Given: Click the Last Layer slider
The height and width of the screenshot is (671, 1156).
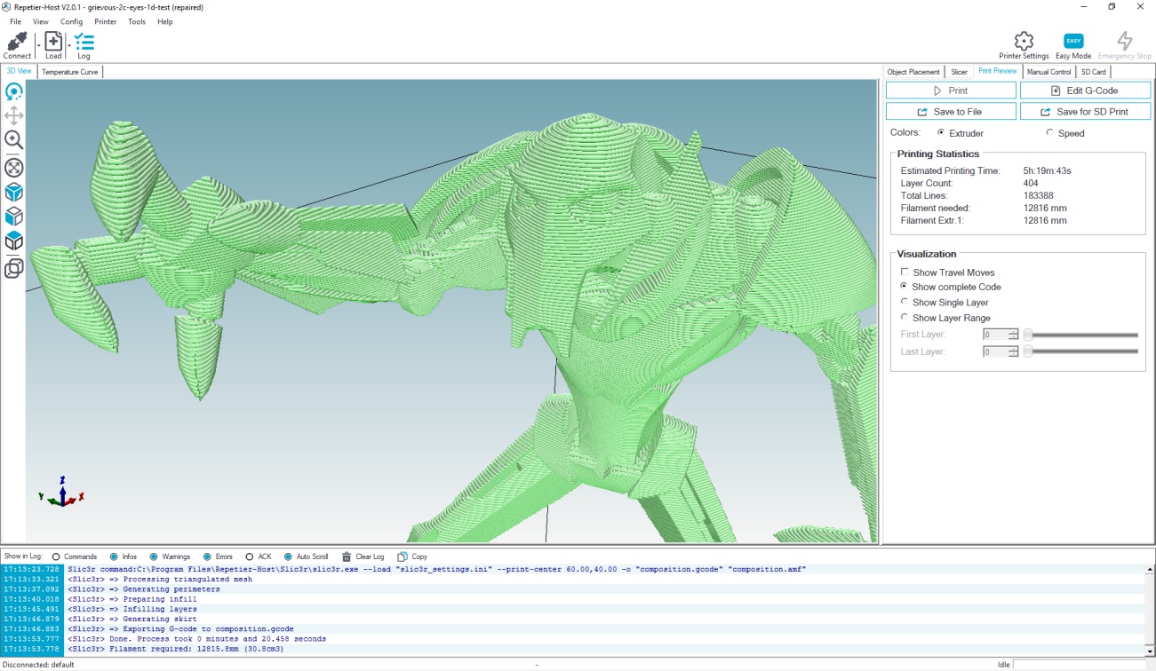Looking at the screenshot, I should (x=1081, y=351).
